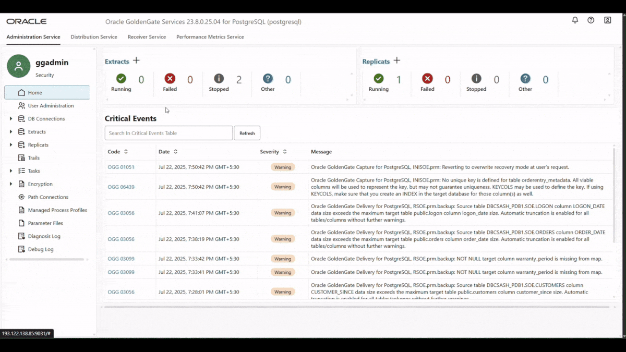Screen dimensions: 626x352
Task: Open OGG 03099 link dated 7:33:41 PM
Action: (x=121, y=272)
